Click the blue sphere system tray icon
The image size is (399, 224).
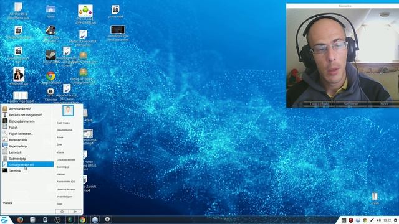point(358,220)
